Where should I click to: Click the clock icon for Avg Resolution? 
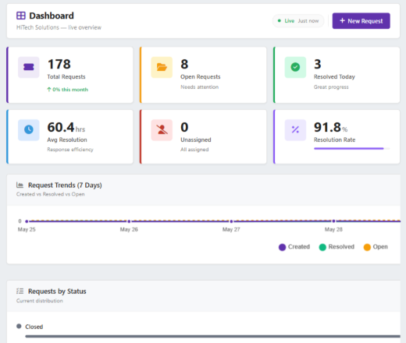(29, 129)
